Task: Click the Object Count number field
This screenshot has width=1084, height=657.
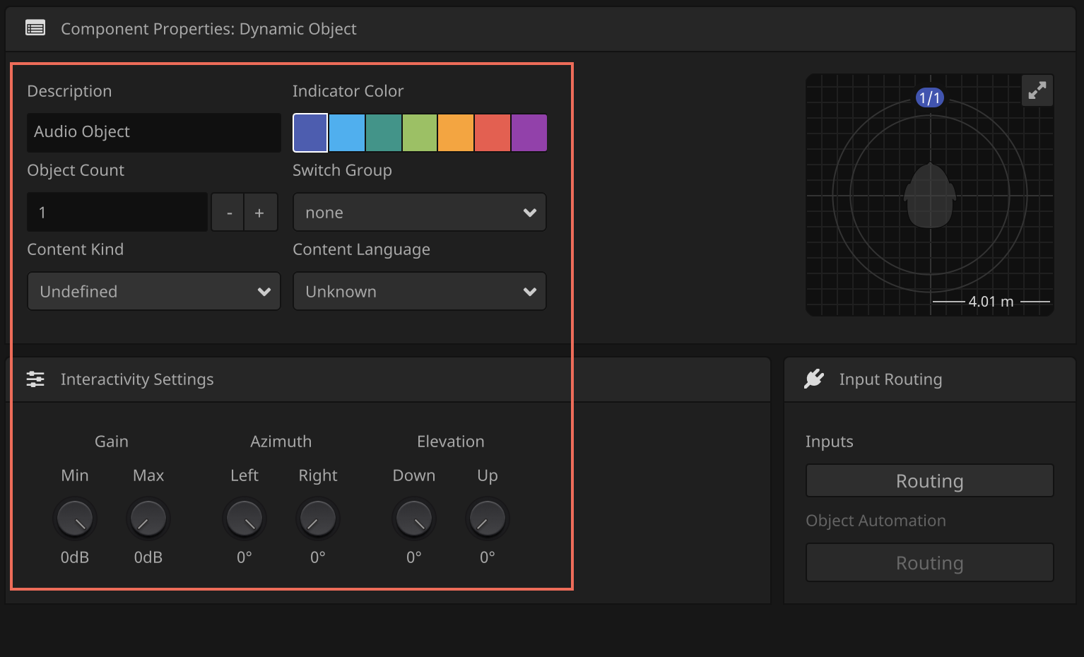Action: click(117, 212)
